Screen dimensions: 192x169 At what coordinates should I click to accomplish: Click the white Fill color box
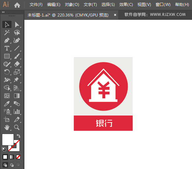click(8, 140)
